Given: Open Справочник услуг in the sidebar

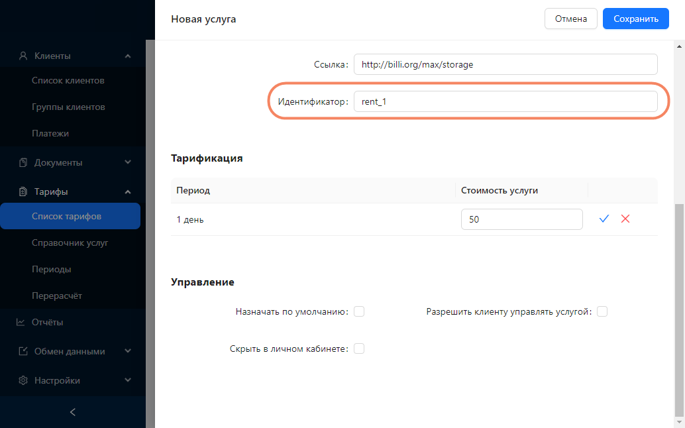Looking at the screenshot, I should 70,243.
